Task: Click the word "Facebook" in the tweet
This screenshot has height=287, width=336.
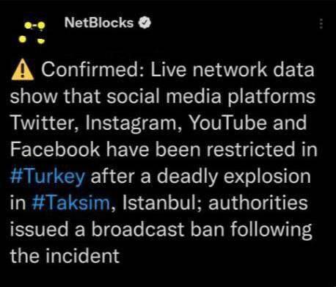Action: point(55,150)
